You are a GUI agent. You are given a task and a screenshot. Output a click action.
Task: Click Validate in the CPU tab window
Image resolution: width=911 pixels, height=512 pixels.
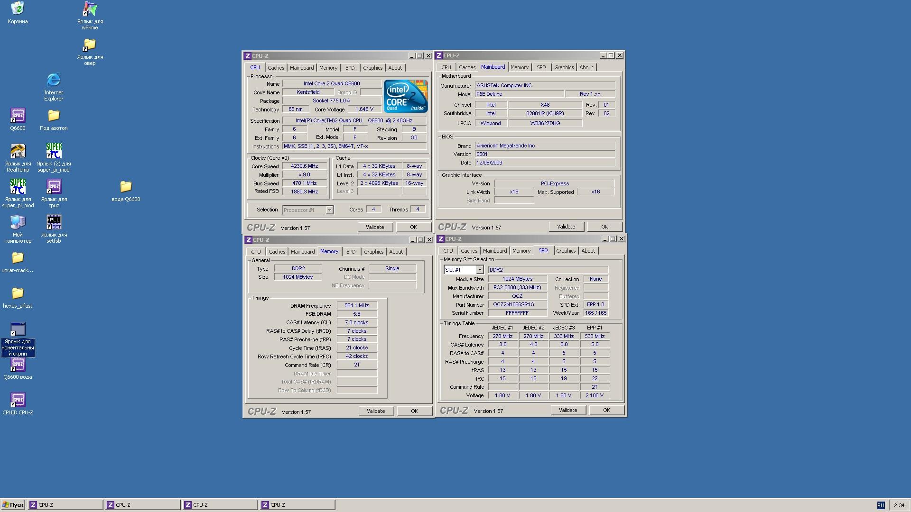point(375,227)
